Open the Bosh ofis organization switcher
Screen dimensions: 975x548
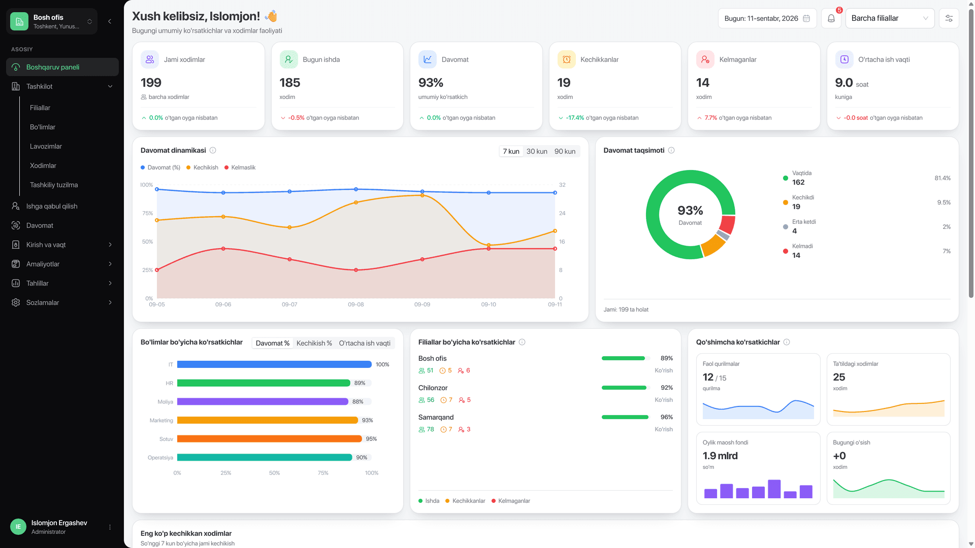[52, 21]
